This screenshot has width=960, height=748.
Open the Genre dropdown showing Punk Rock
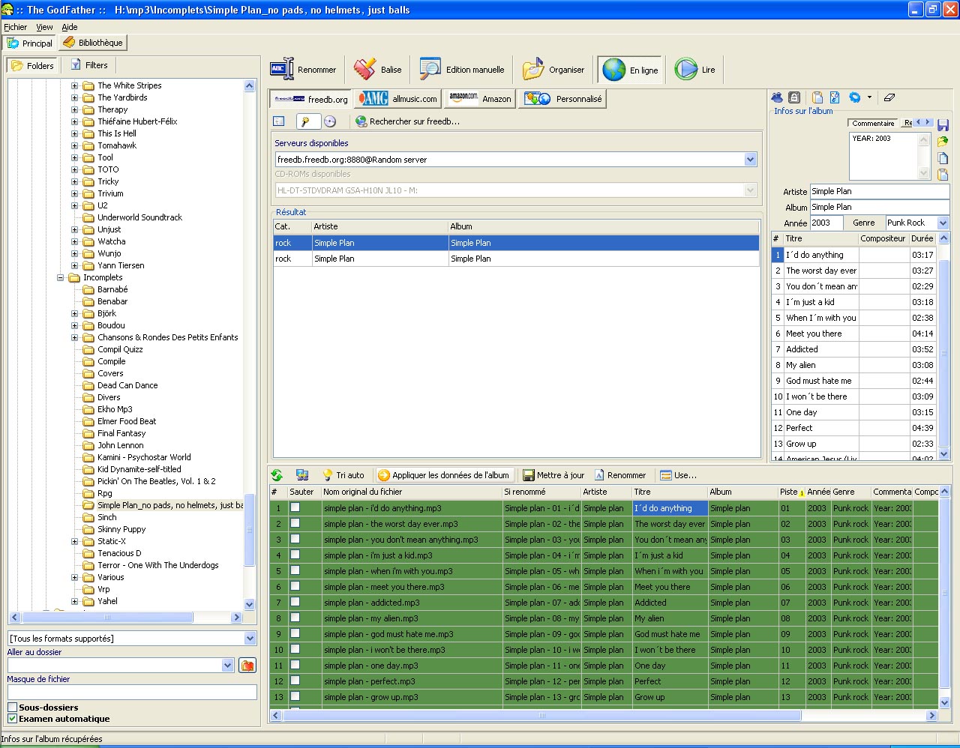(943, 223)
